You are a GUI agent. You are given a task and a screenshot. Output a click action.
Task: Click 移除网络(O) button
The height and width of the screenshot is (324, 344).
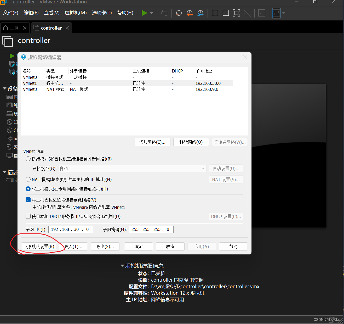click(191, 142)
